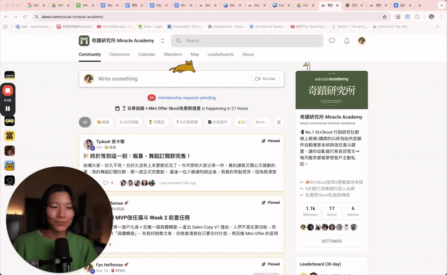The width and height of the screenshot is (447, 275).
Task: Click your profile avatar top right
Action: coord(361,40)
